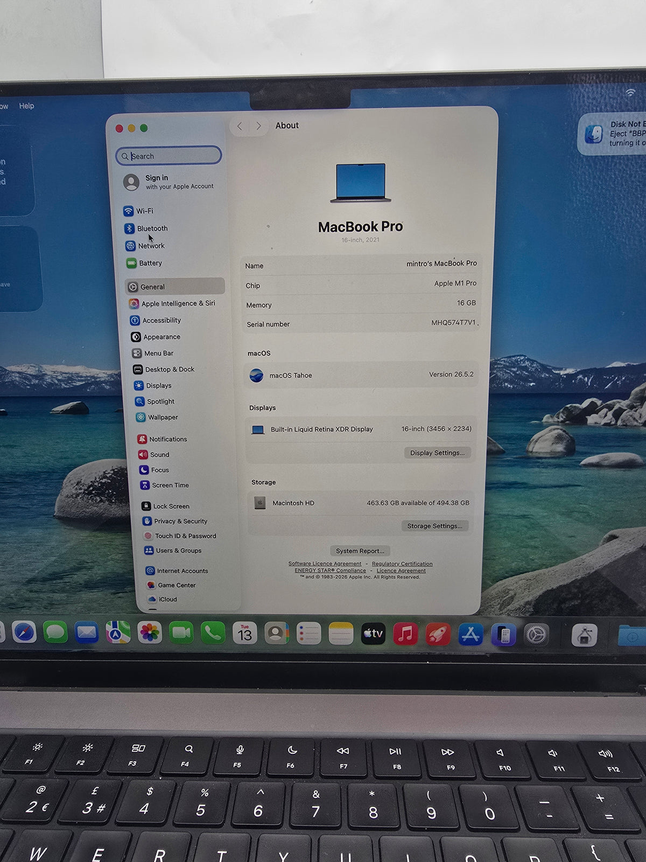Open Wallpaper settings

(157, 417)
